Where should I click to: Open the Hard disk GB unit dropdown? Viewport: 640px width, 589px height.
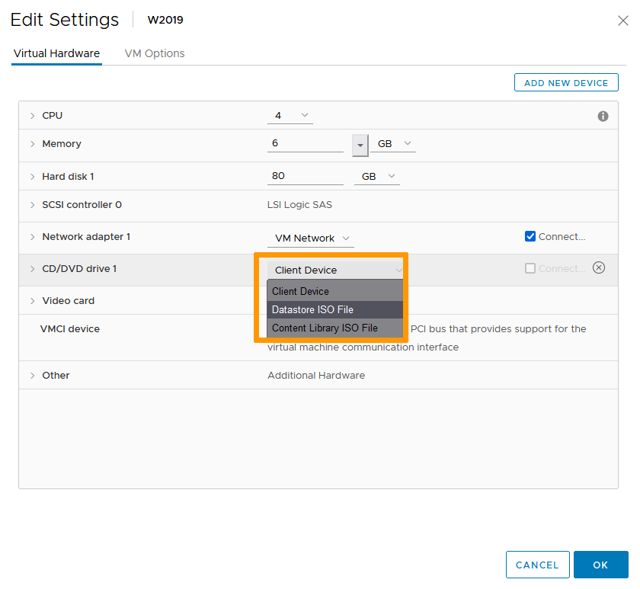[x=377, y=177]
